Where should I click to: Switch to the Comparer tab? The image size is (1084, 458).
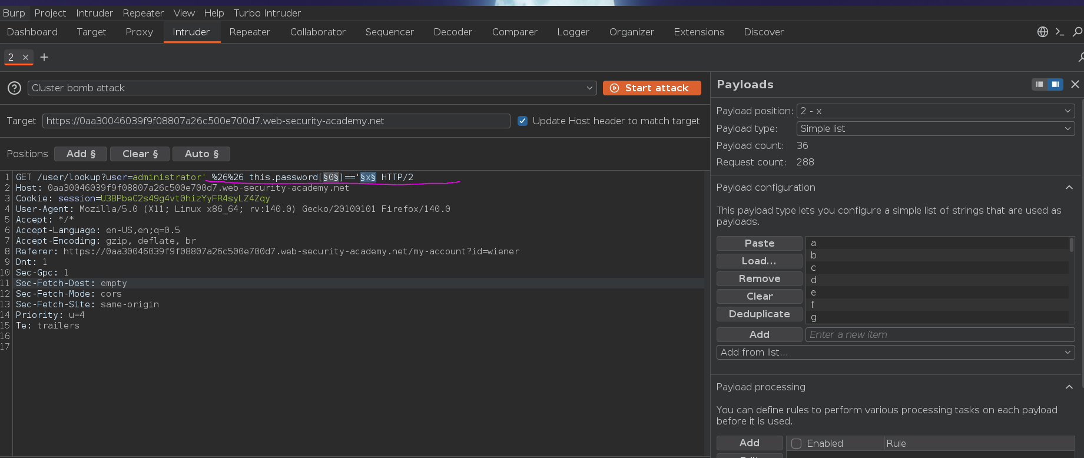coord(515,32)
